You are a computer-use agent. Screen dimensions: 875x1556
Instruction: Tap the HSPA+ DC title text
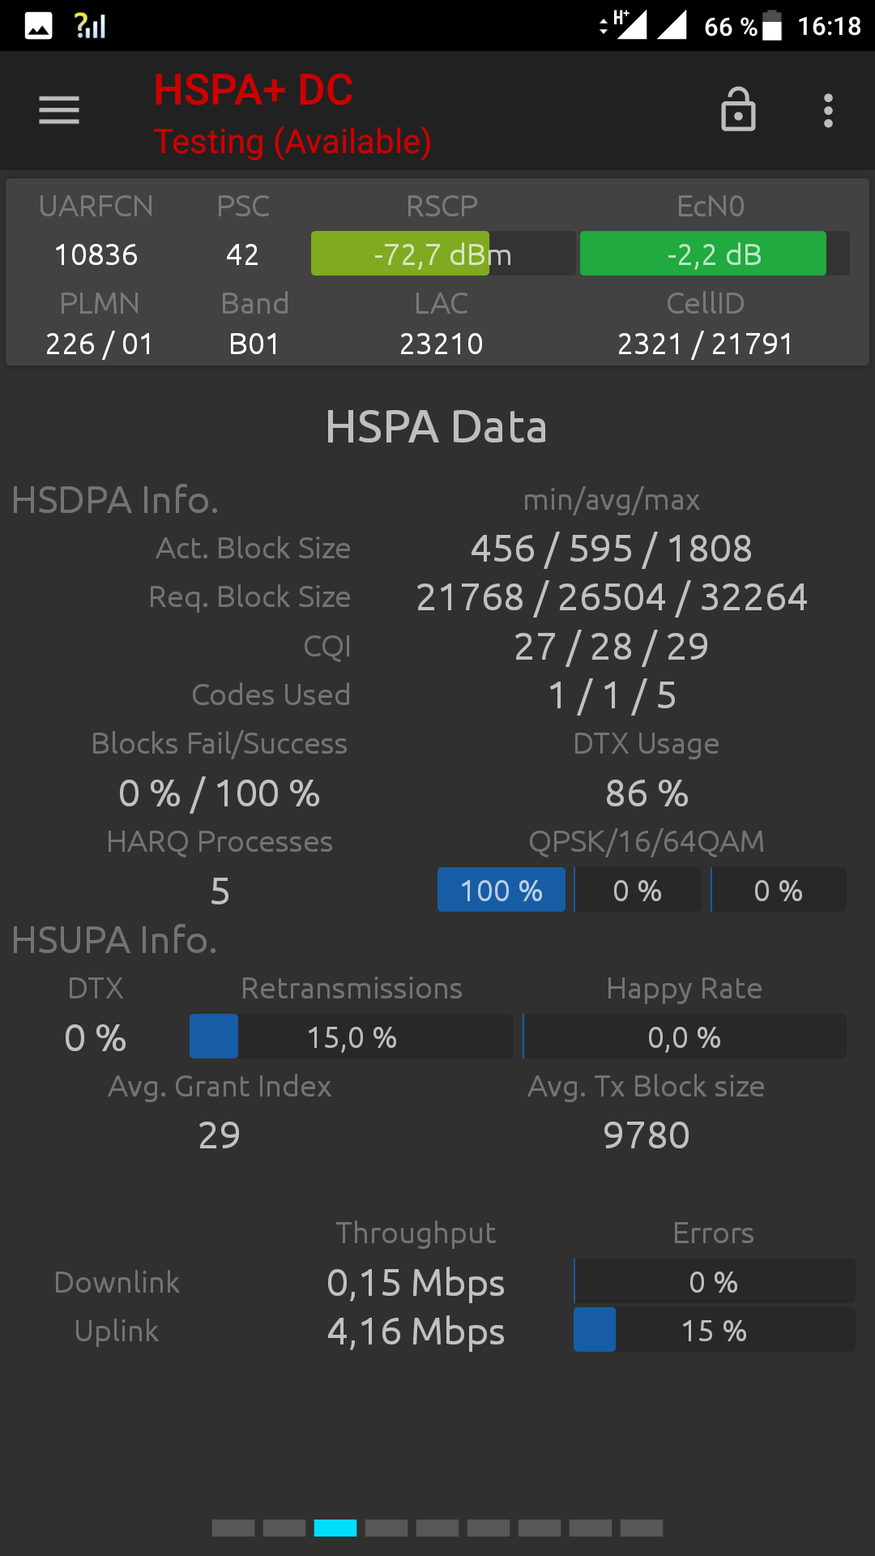pyautogui.click(x=254, y=90)
